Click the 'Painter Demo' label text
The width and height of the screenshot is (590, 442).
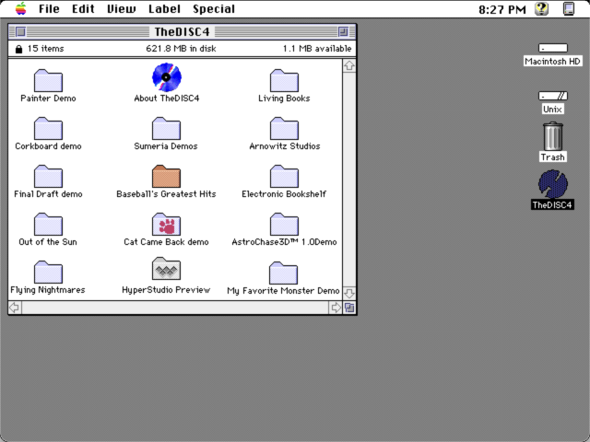pyautogui.click(x=48, y=99)
